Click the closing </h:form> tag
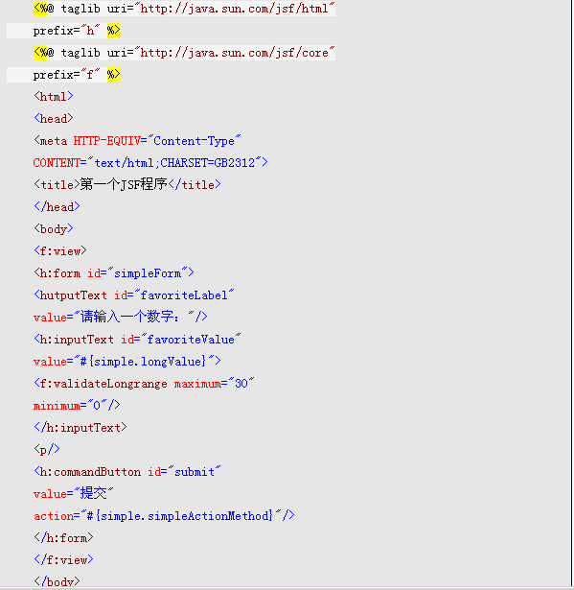Image resolution: width=574 pixels, height=590 pixels. tap(63, 537)
